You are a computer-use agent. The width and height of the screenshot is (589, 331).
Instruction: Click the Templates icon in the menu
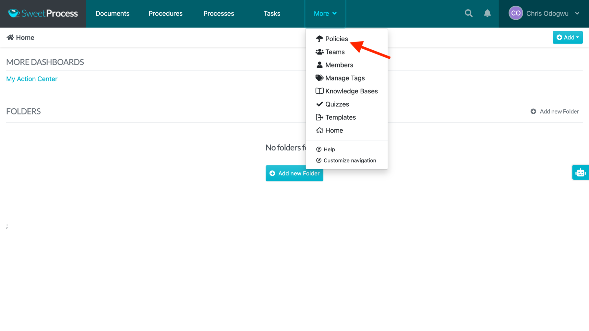click(x=319, y=117)
